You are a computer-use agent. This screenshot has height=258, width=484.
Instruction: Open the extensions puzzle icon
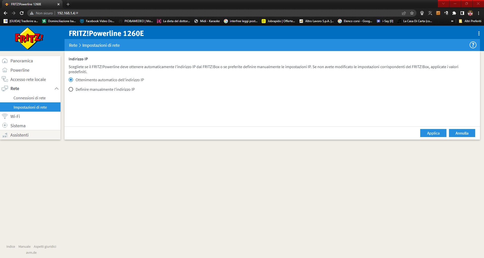(454, 13)
